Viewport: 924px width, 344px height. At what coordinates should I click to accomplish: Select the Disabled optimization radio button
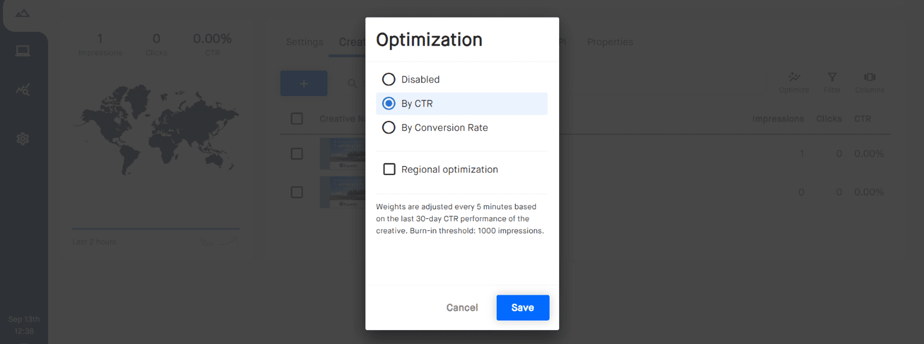(x=389, y=79)
